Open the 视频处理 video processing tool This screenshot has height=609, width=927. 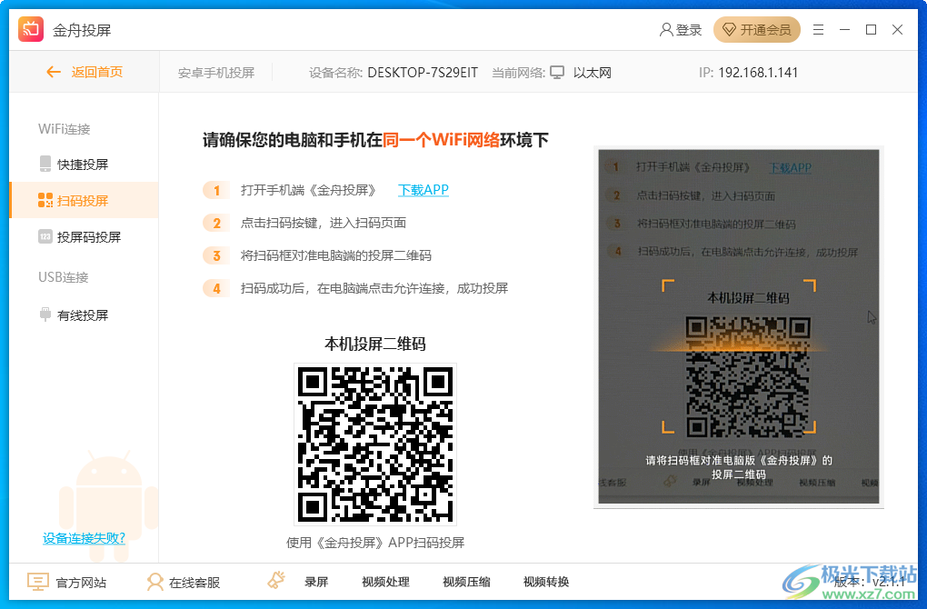point(385,581)
